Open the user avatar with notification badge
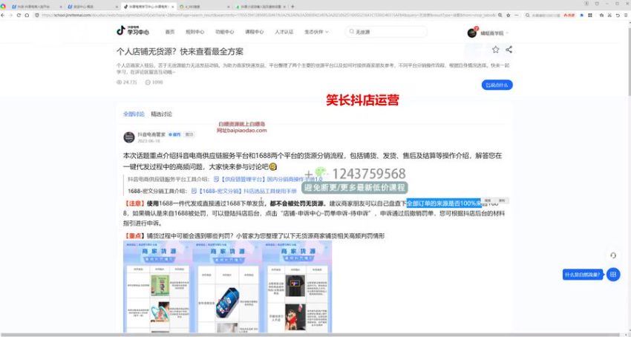This screenshot has height=337, width=631. coord(472,33)
